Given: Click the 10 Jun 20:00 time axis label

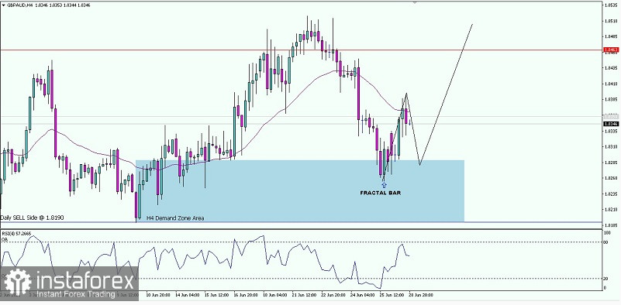Looking at the screenshot, I should pos(158,295).
